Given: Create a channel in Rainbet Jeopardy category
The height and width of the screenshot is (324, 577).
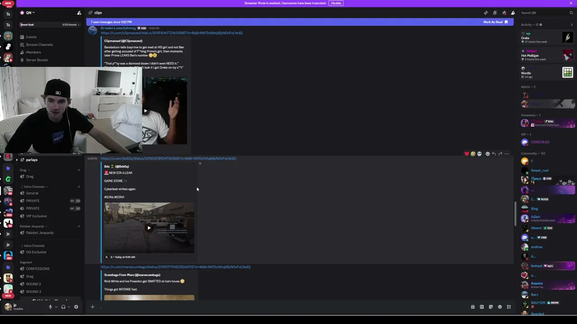Looking at the screenshot, I should click(x=78, y=226).
